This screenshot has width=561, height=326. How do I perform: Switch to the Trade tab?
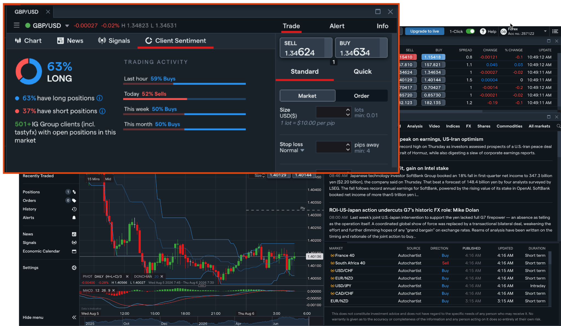[291, 26]
